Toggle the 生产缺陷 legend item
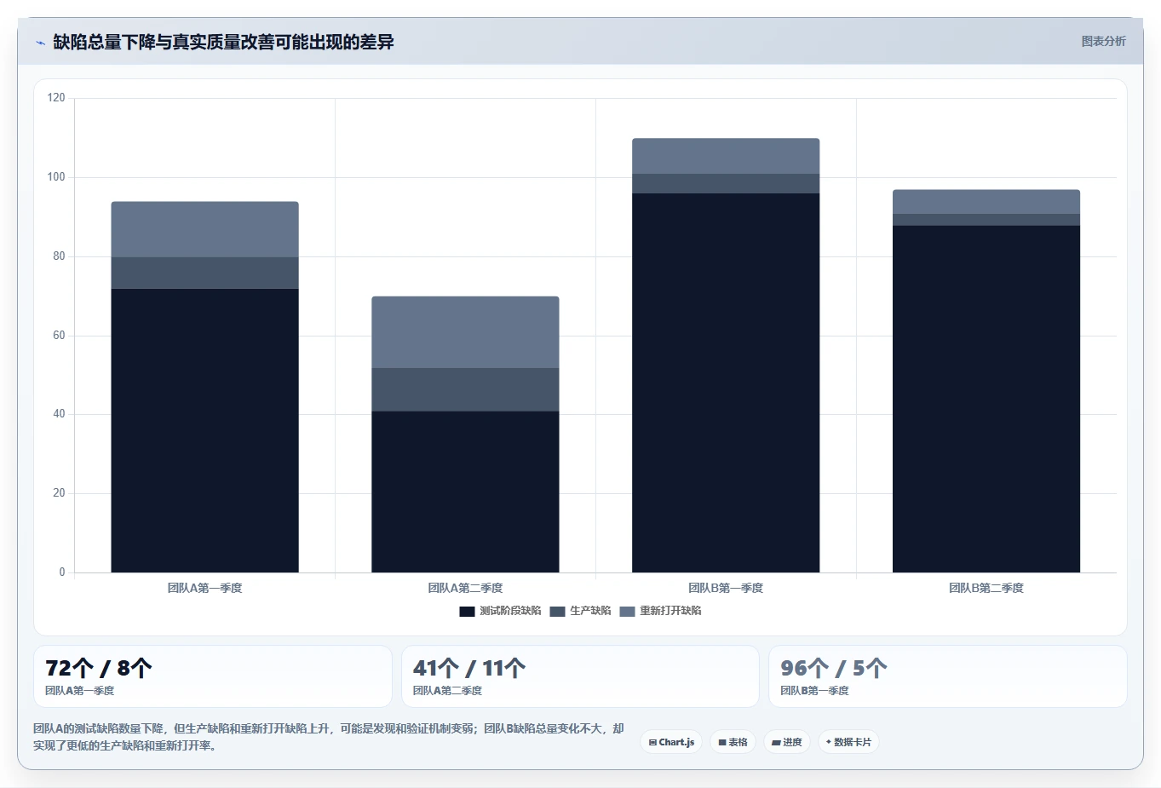Viewport: 1161px width, 788px height. [x=580, y=611]
